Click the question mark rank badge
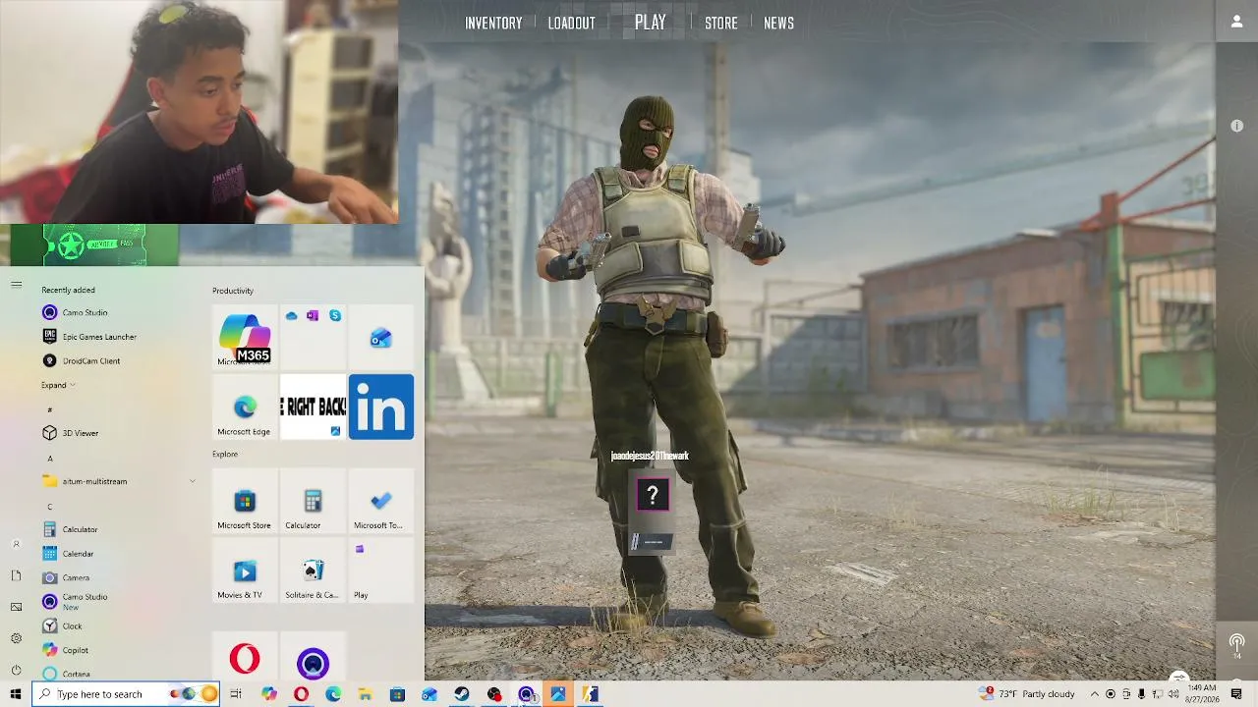 pos(653,496)
